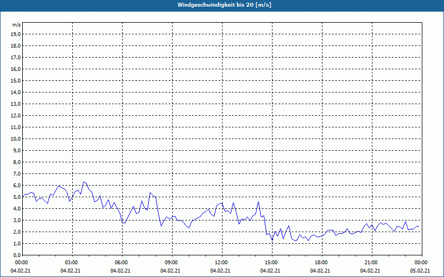Select the 6,0 wind speed label
This screenshot has height=277, width=444.
click(x=17, y=186)
